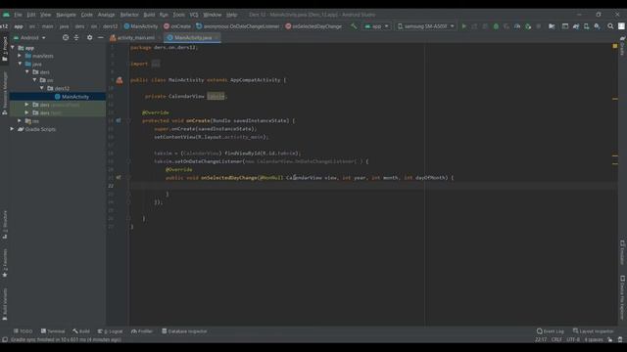Viewport: 627px width, 352px height.
Task: Click the override gutter icon at onSelectedDayChange line
Action: pyautogui.click(x=119, y=178)
